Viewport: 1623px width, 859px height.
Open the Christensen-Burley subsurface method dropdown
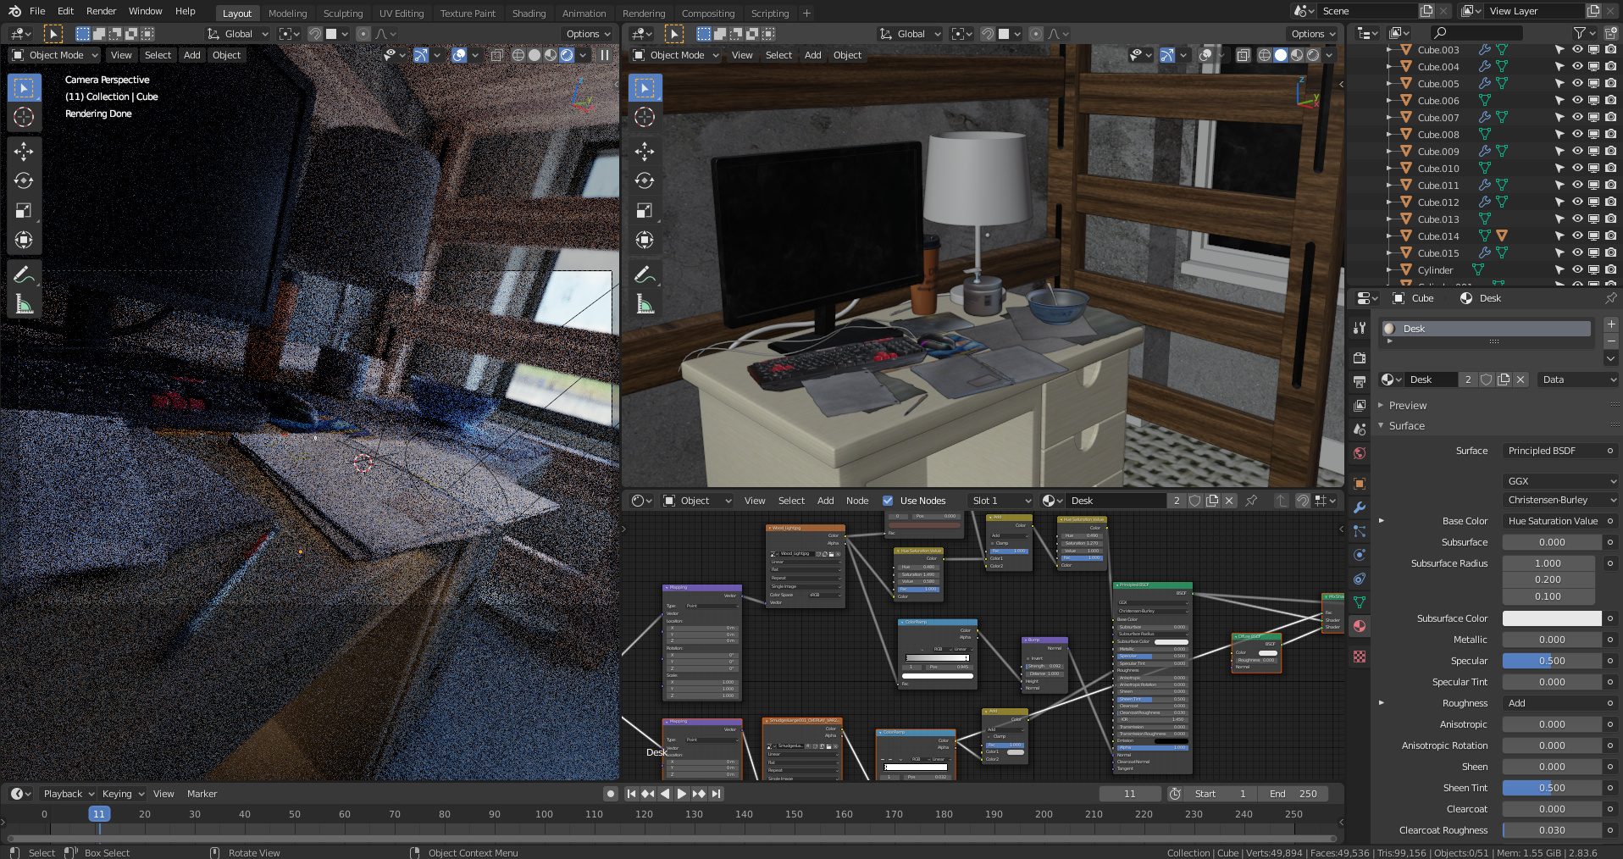pos(1560,500)
